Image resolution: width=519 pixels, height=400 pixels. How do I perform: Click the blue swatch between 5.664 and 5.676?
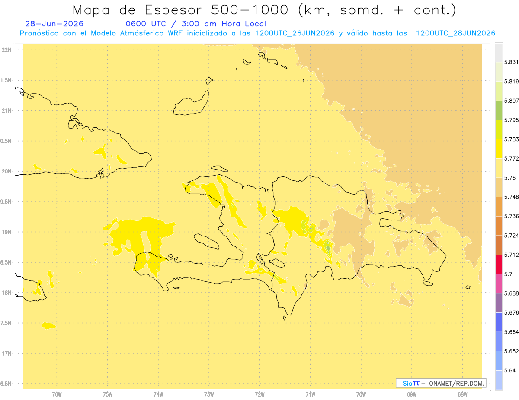point(499,322)
